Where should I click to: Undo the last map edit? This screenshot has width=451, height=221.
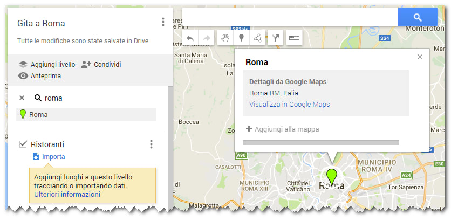point(190,38)
